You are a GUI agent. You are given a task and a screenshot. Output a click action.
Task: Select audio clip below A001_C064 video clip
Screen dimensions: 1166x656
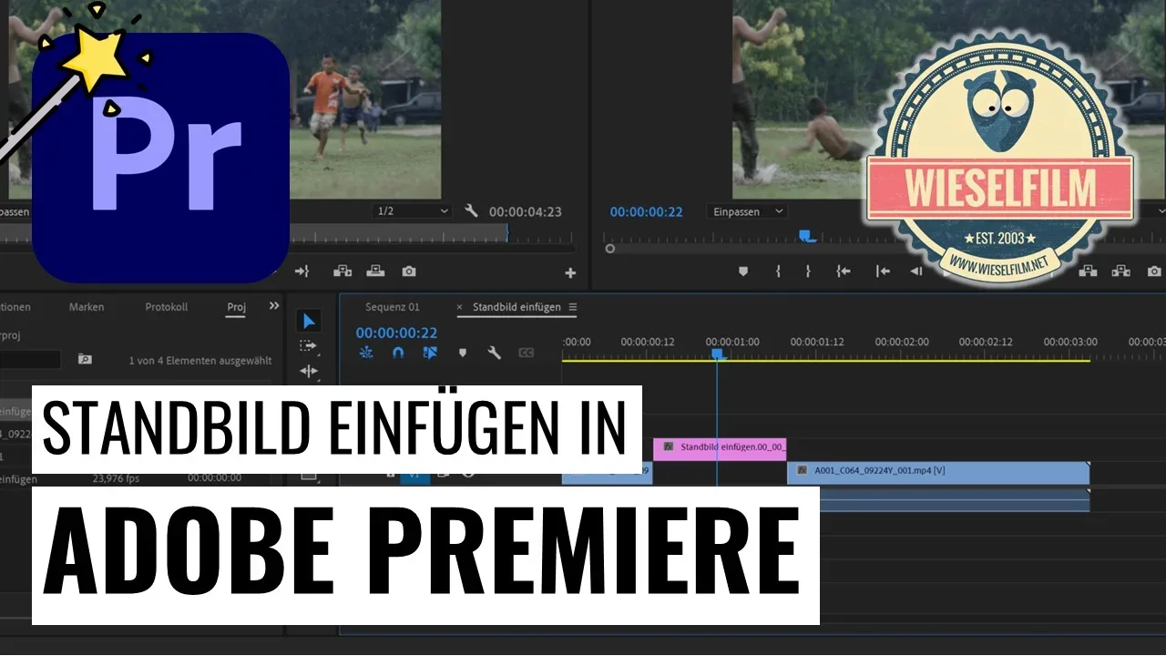(954, 499)
